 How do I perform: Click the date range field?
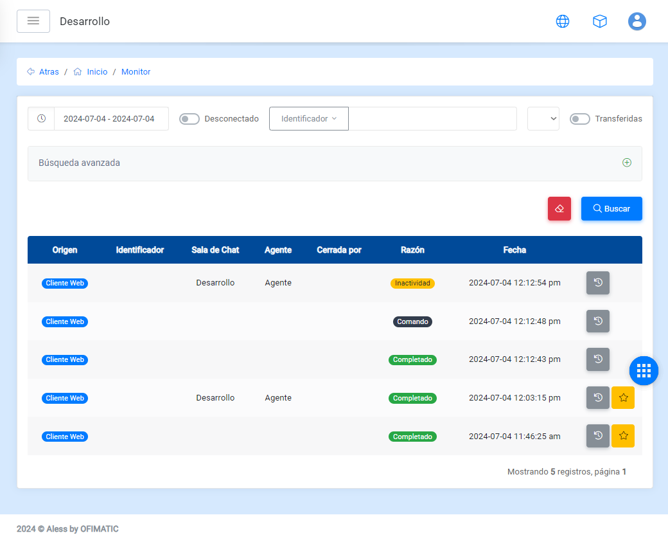[x=109, y=119]
